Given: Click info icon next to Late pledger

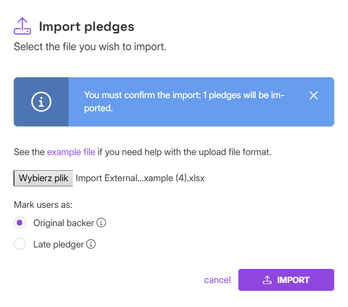Looking at the screenshot, I should (92, 244).
